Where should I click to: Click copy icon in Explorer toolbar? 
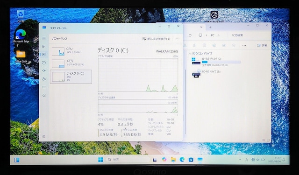click(194, 45)
